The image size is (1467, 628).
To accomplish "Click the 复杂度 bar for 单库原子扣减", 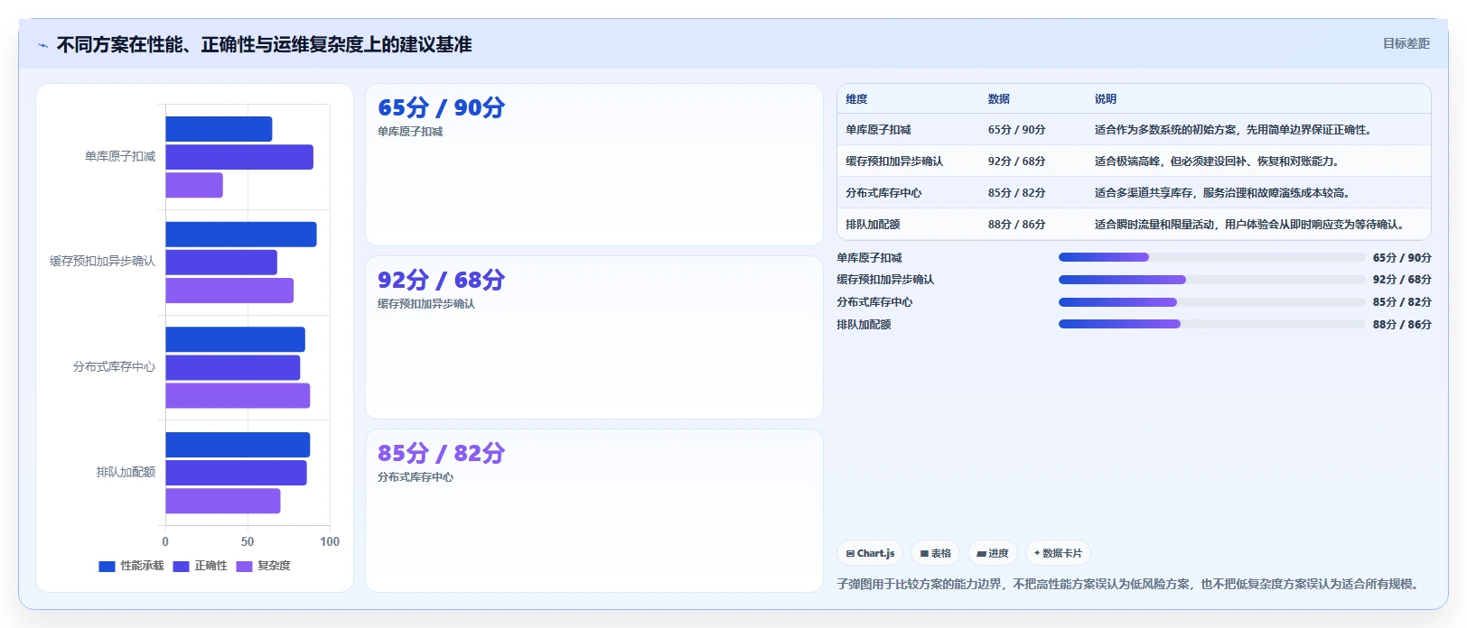I will (194, 185).
